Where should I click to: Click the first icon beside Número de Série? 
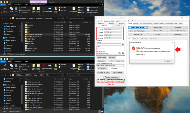click(x=120, y=53)
